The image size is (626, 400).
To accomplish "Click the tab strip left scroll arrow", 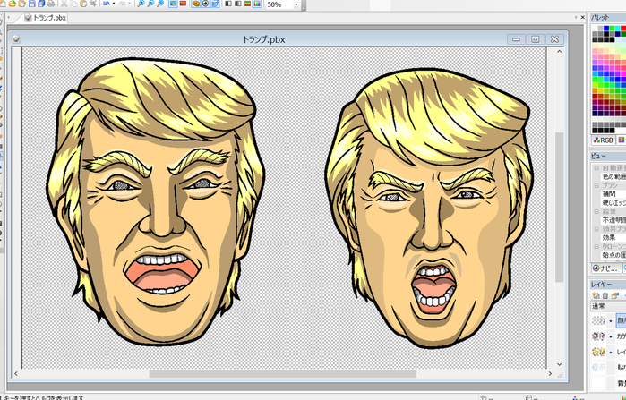I will (8, 18).
